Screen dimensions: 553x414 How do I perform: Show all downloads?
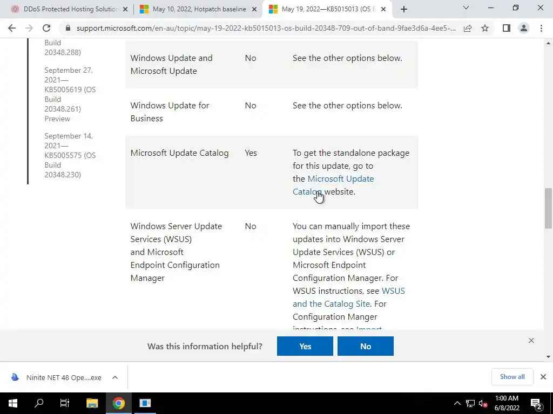pyautogui.click(x=512, y=377)
